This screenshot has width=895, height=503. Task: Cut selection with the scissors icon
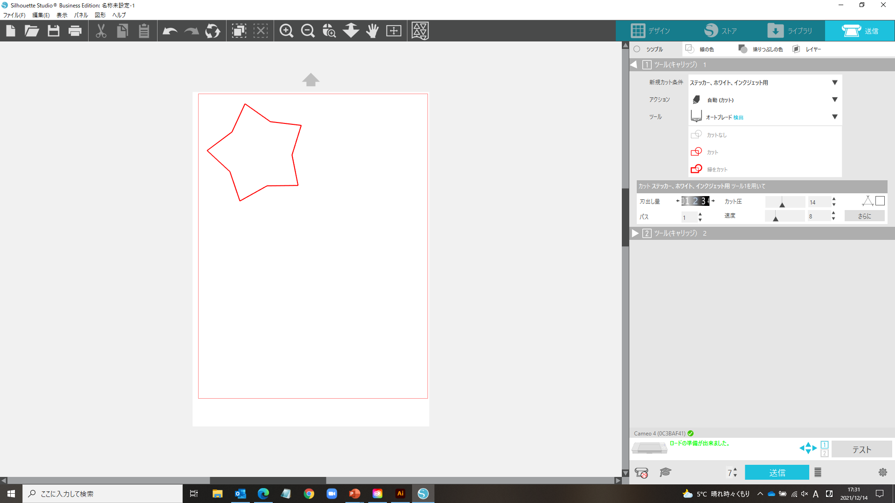[101, 31]
